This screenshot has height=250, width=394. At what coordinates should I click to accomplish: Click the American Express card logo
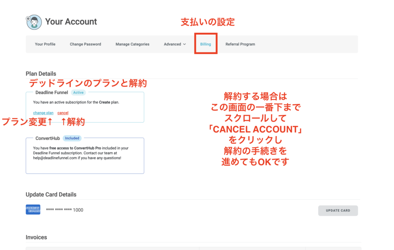(x=33, y=210)
